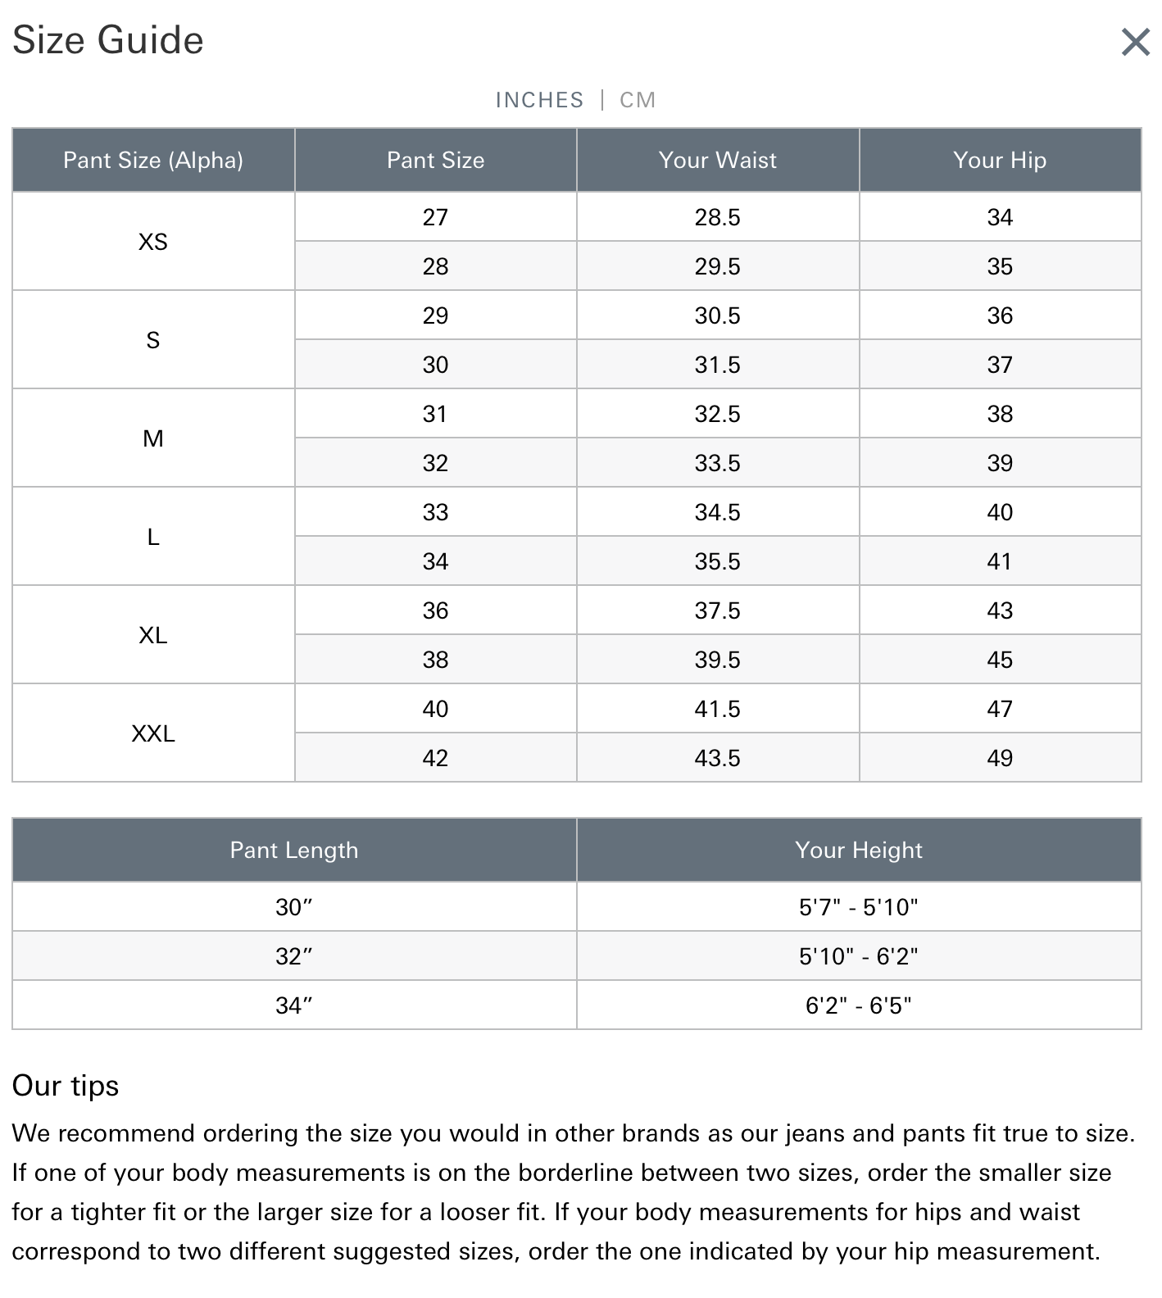Click the Your Height column header

coord(859,850)
